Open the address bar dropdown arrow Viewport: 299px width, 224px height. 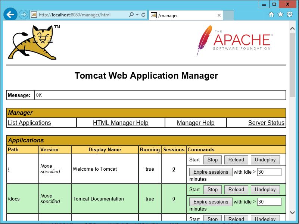click(137, 15)
